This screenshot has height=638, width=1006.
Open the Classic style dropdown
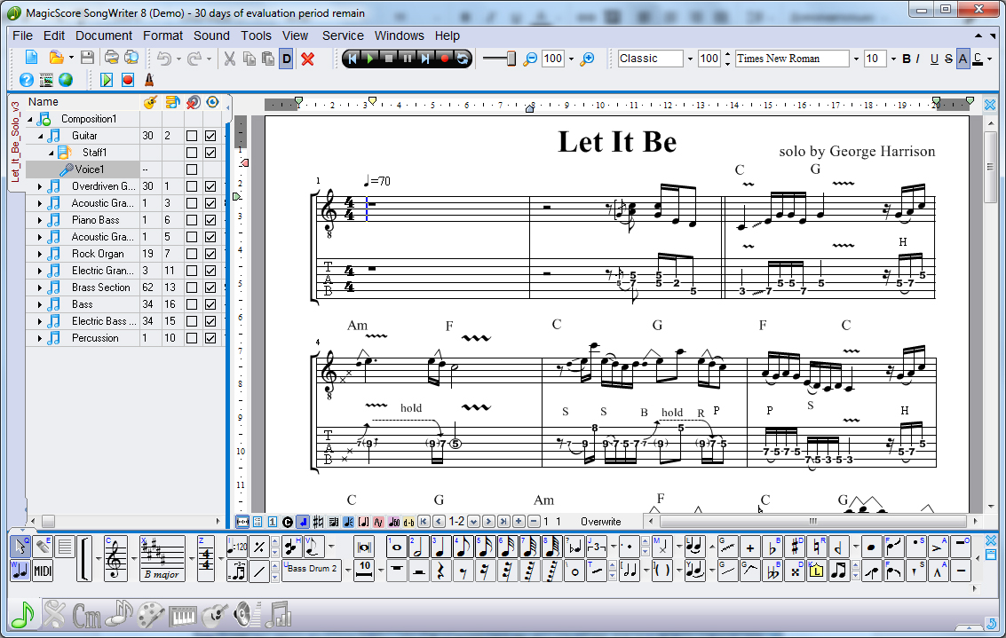click(x=690, y=59)
